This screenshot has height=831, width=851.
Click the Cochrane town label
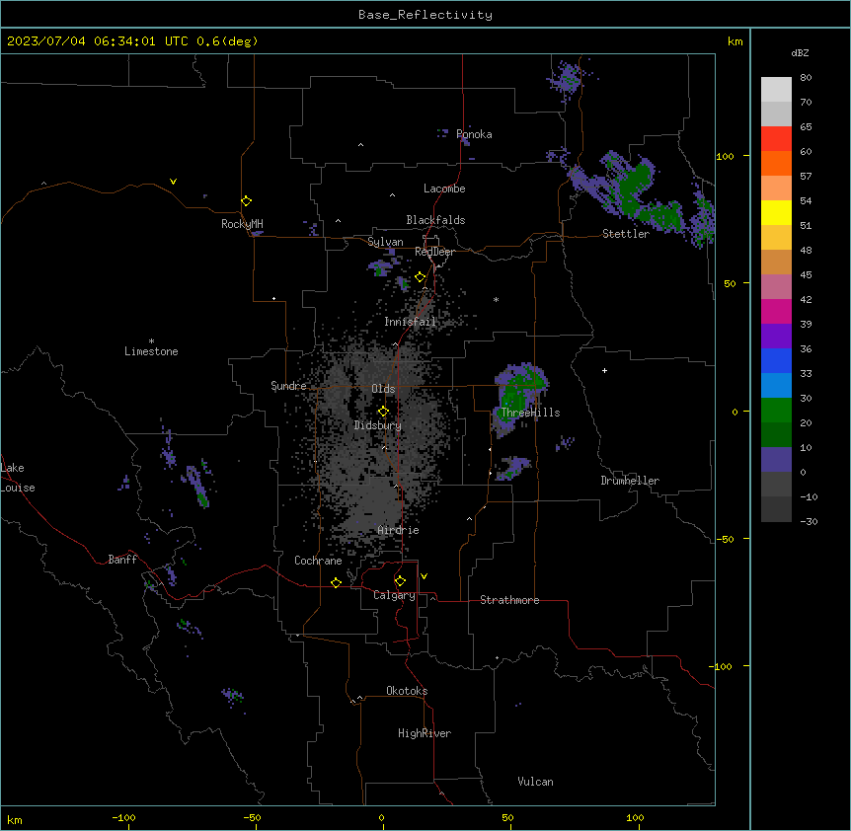tap(318, 561)
